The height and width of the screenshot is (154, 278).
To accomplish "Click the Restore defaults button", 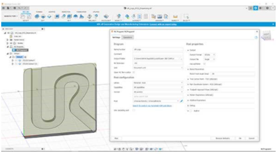I will 222,138.
